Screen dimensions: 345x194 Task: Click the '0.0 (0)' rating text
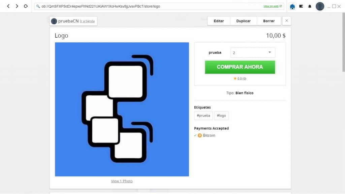(x=242, y=78)
